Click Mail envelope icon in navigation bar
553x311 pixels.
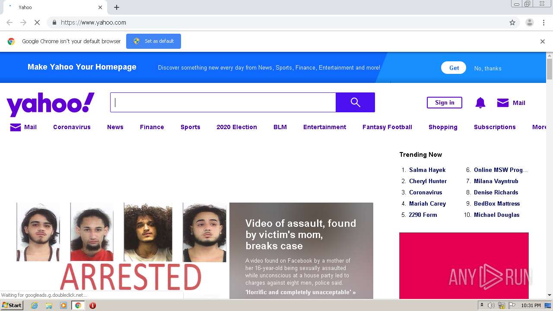pyautogui.click(x=16, y=127)
